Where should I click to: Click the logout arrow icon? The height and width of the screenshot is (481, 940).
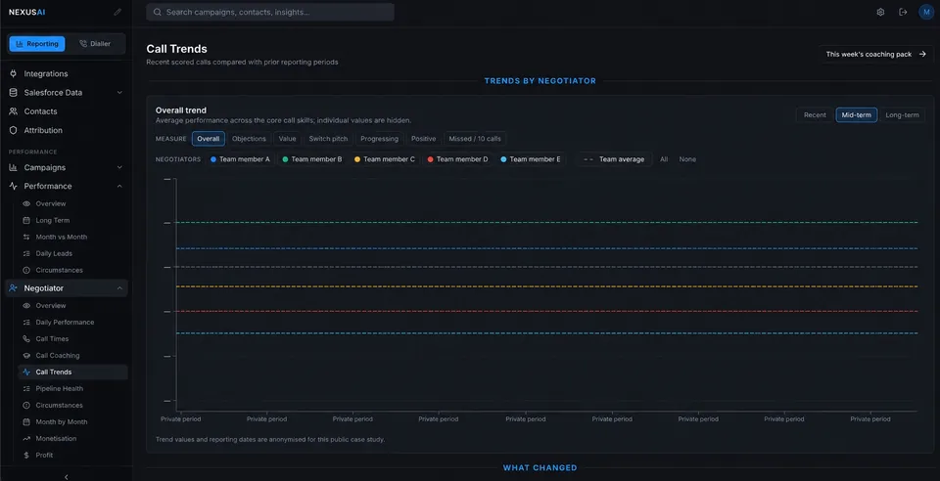[x=903, y=12]
